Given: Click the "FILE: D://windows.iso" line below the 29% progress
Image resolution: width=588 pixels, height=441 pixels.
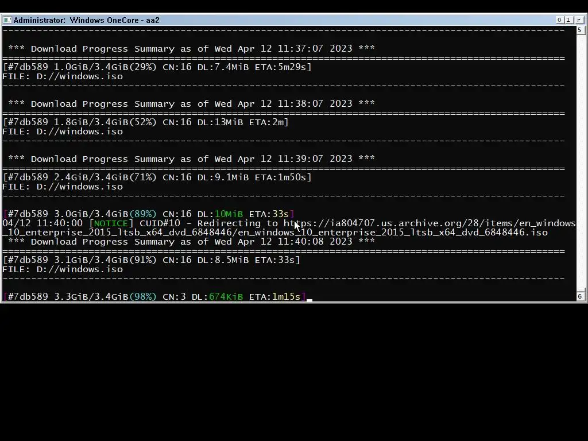Looking at the screenshot, I should coord(63,76).
